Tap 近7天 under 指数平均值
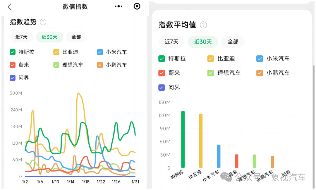Screen dimensions: 316x190 [x=171, y=42]
